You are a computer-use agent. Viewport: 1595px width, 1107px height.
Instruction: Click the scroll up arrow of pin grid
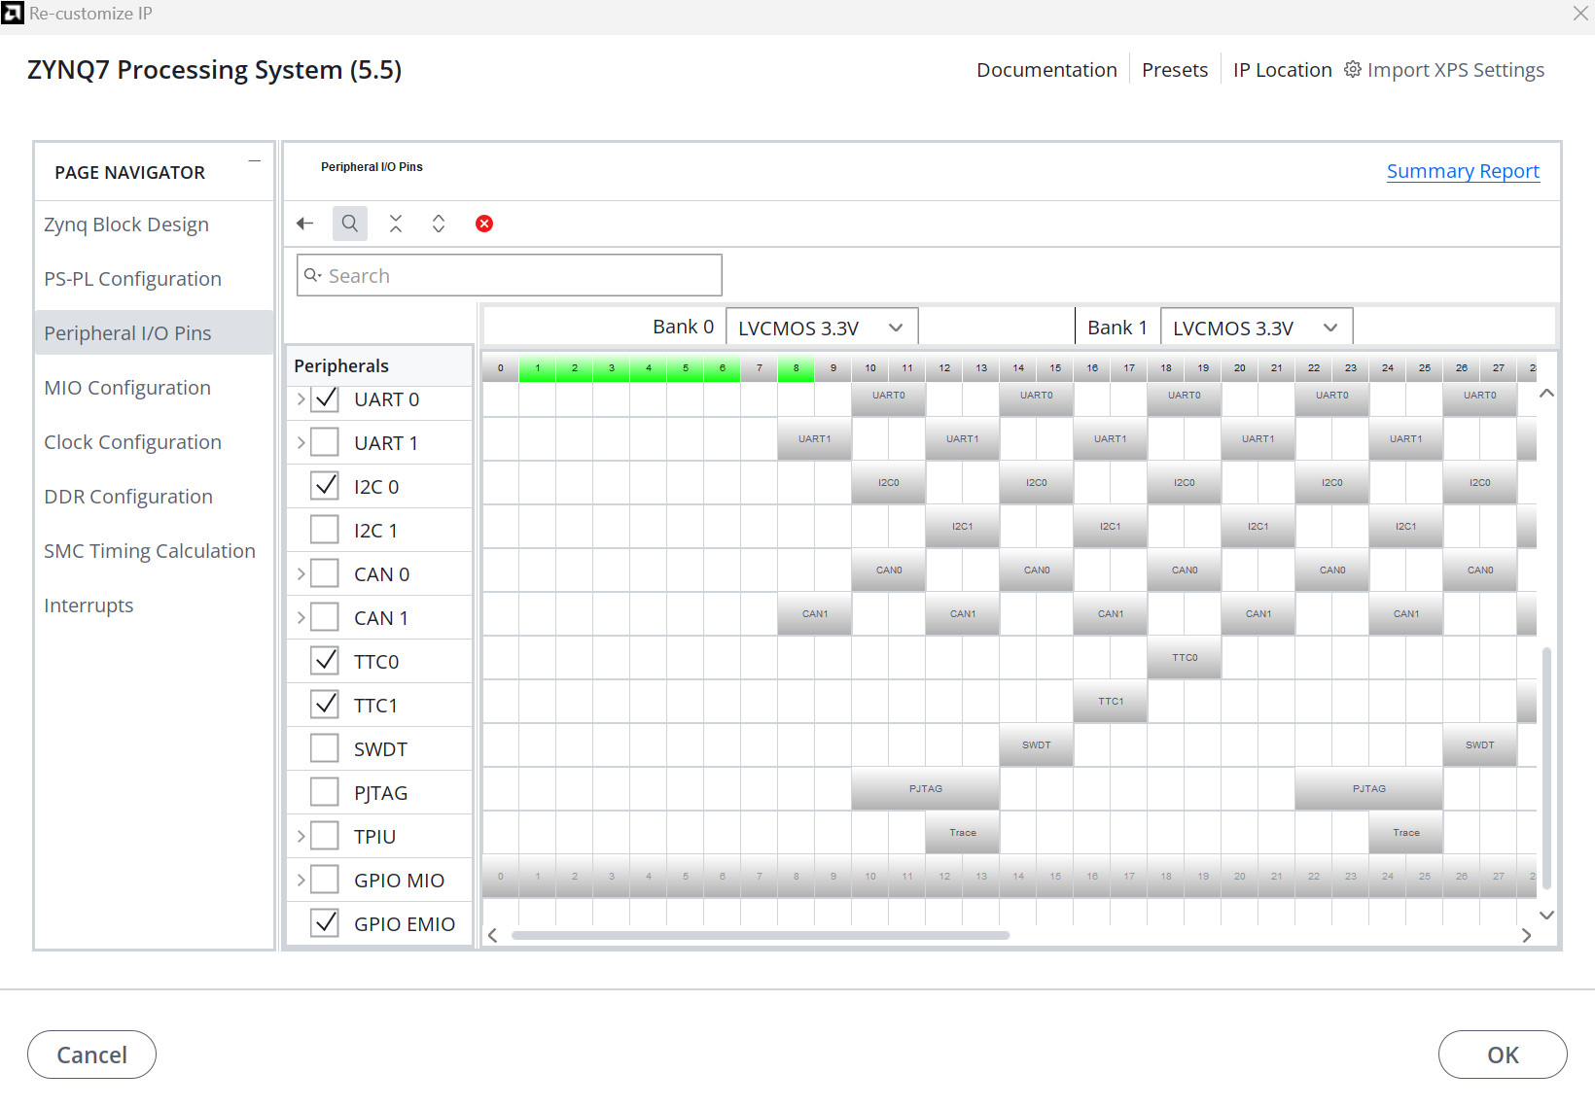click(x=1546, y=394)
